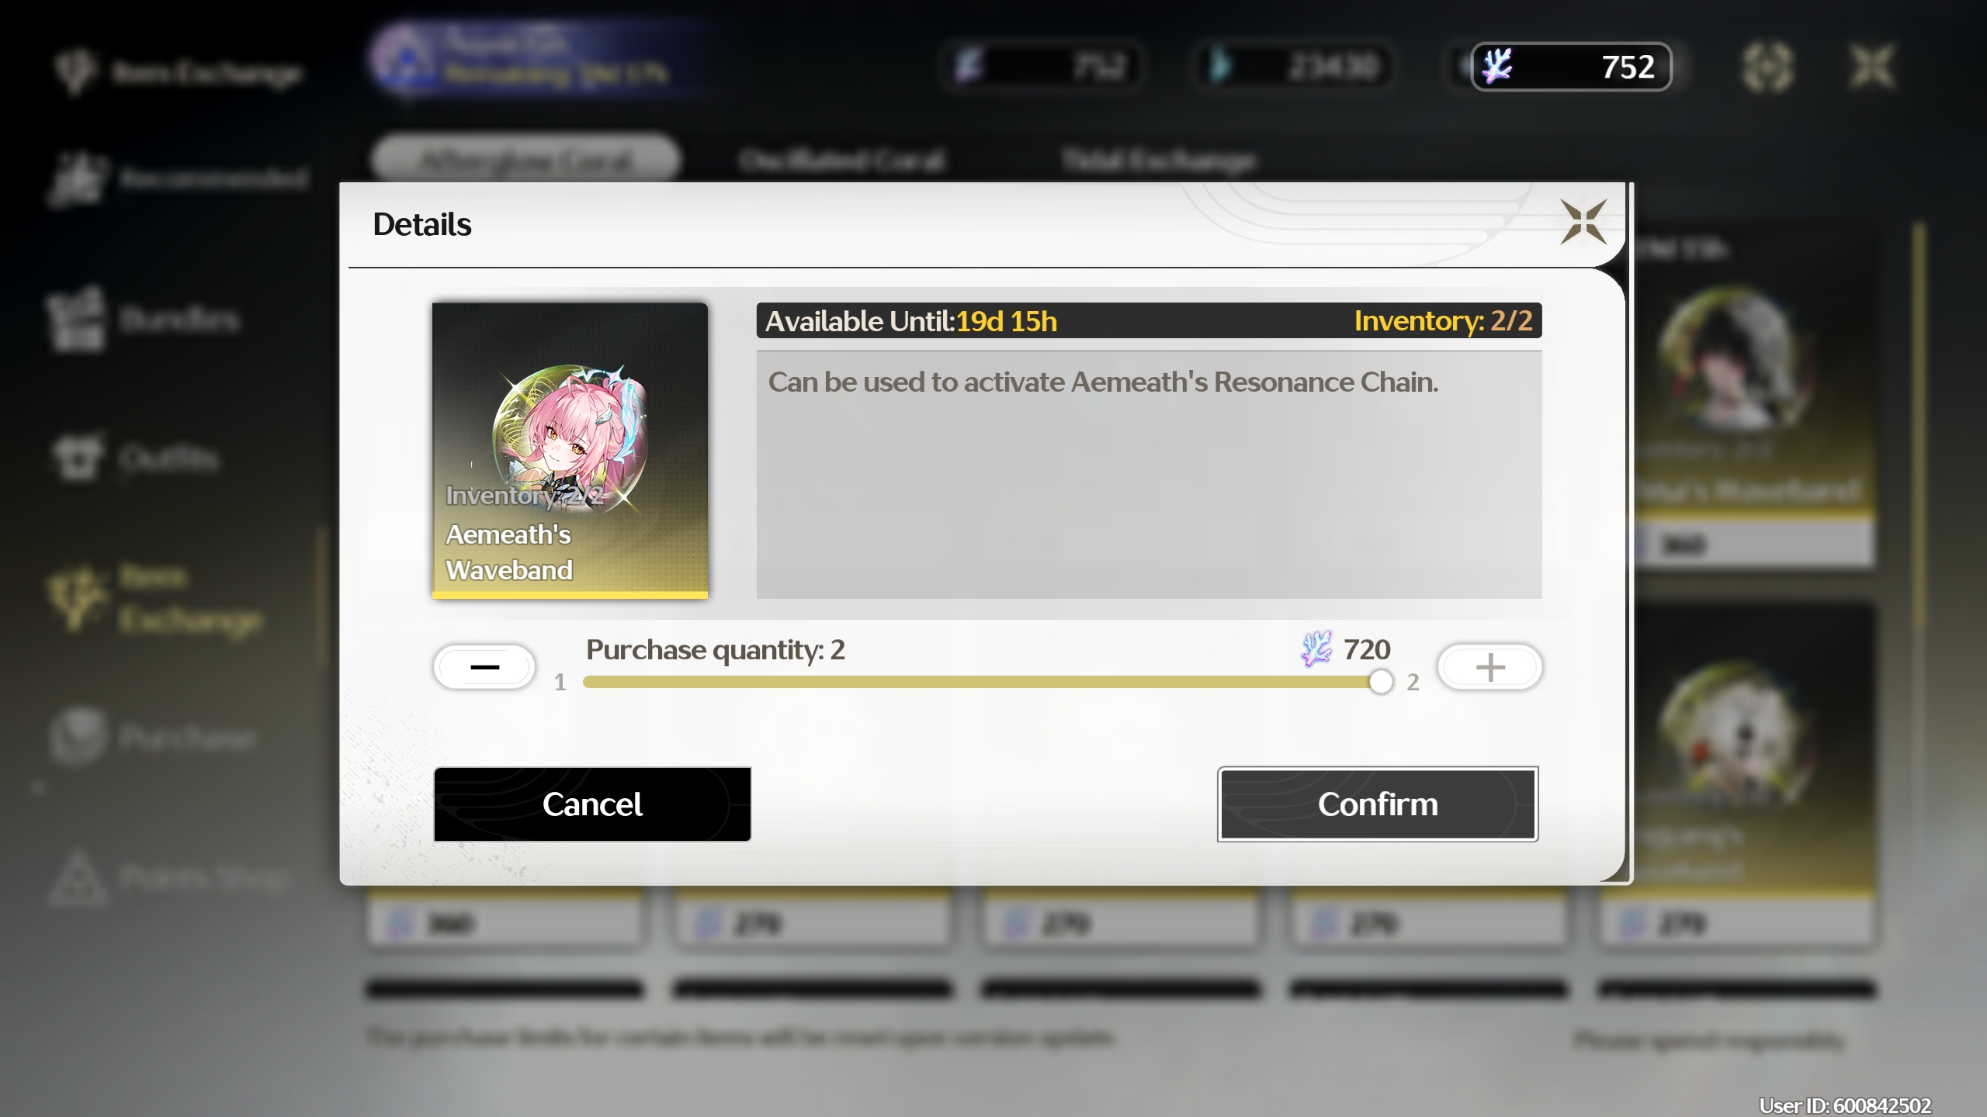
Task: Switch to the Oscillated Coral tab
Action: click(841, 161)
